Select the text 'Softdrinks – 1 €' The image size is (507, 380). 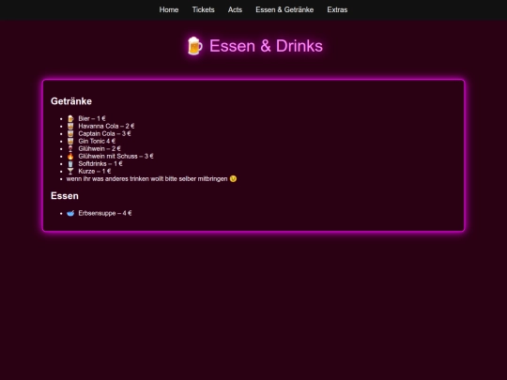tap(100, 164)
